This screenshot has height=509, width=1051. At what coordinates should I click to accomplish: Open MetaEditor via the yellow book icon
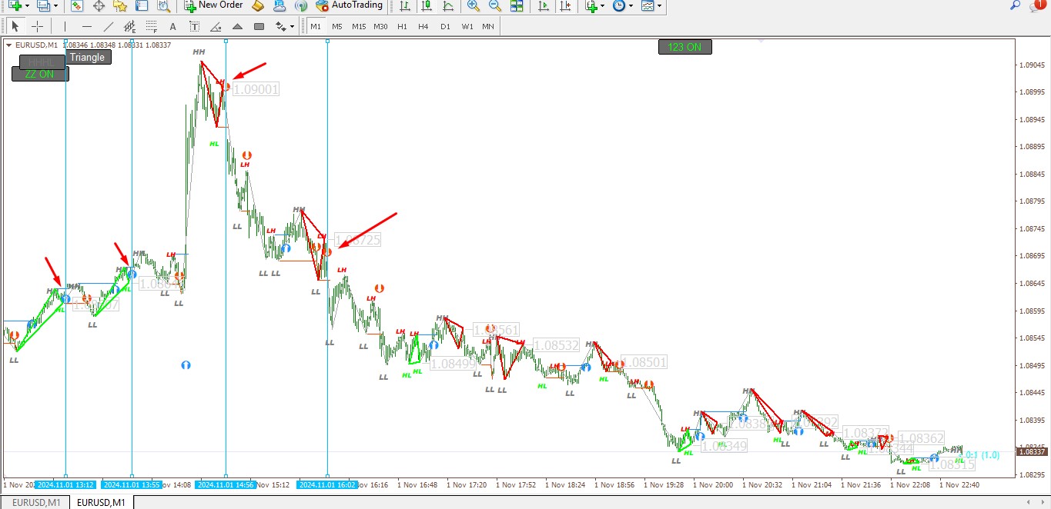[258, 6]
